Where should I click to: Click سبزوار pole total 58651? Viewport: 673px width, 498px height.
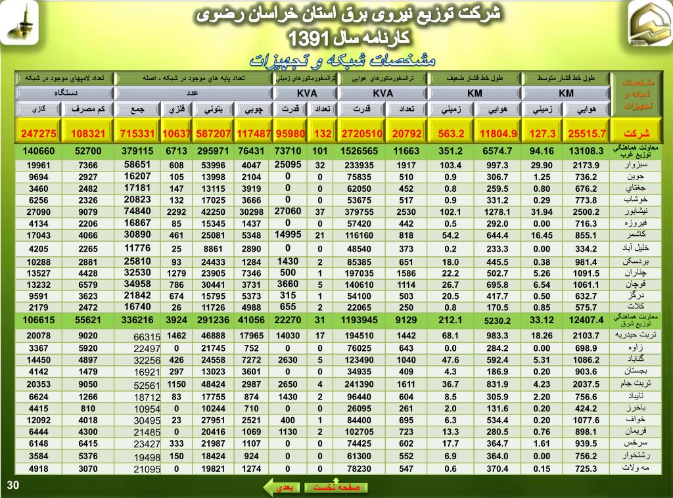137,164
